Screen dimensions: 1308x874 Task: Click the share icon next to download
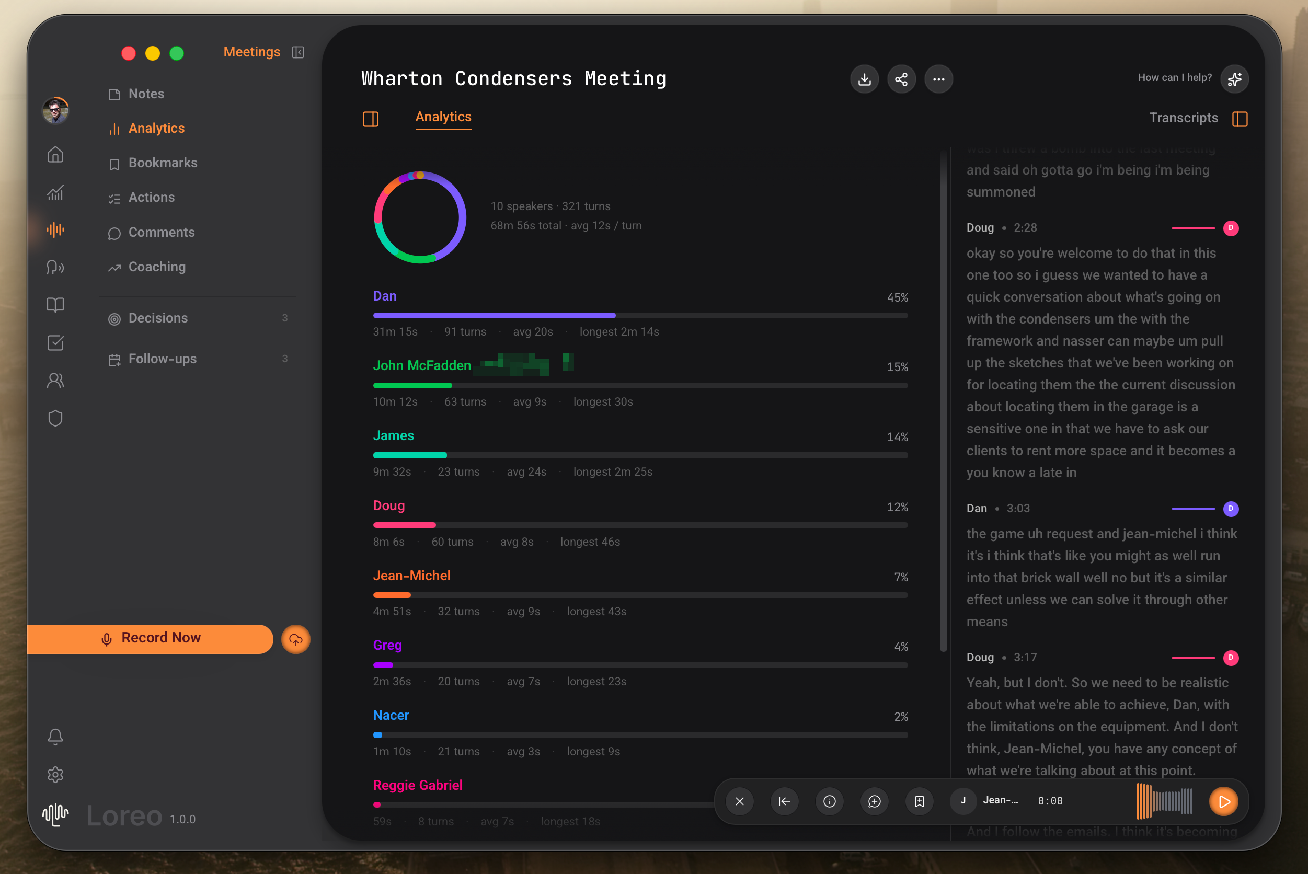(901, 79)
